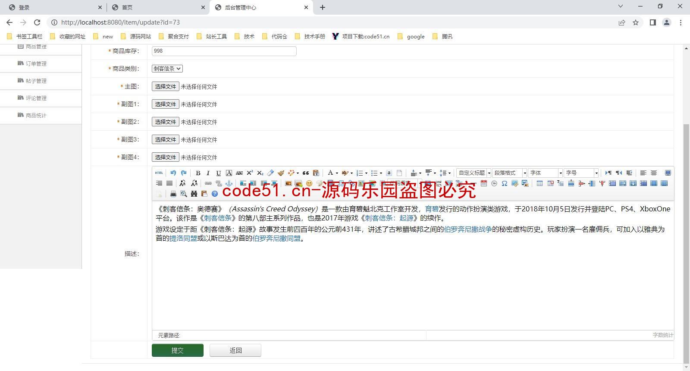This screenshot has width=690, height=371.
Task: Insert a blockquote
Action: coord(306,173)
